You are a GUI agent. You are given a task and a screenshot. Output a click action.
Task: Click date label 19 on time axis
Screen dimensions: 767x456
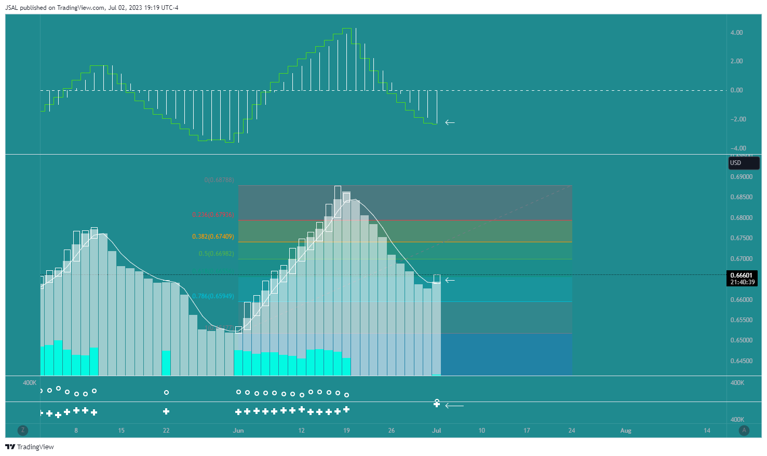[346, 431]
